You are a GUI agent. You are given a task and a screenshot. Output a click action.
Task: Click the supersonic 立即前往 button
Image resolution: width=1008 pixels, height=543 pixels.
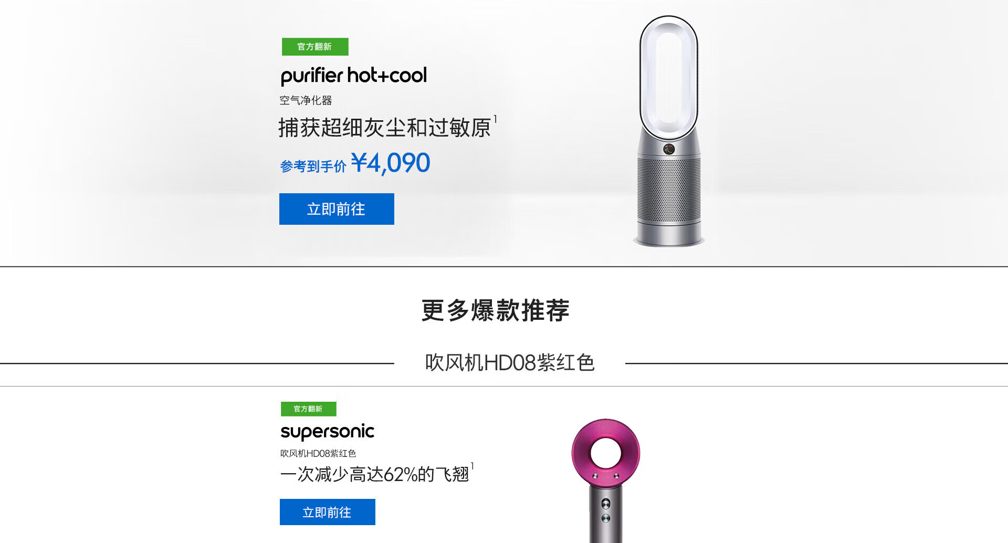click(x=328, y=512)
